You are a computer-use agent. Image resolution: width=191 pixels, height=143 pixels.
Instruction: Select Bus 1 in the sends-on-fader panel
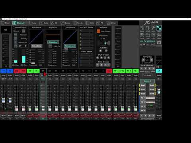[x=143, y=85]
